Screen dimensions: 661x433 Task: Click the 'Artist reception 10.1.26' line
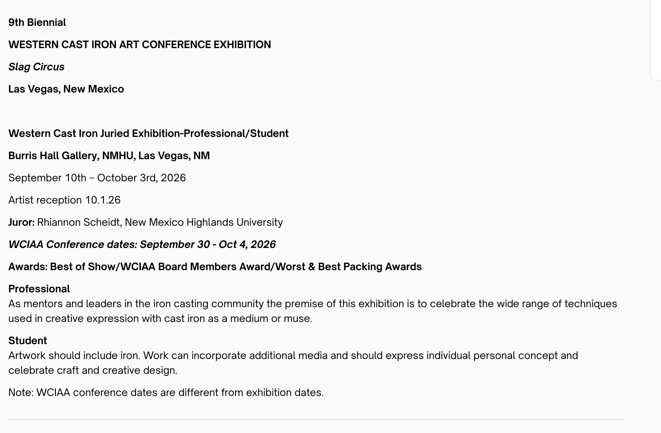[64, 200]
